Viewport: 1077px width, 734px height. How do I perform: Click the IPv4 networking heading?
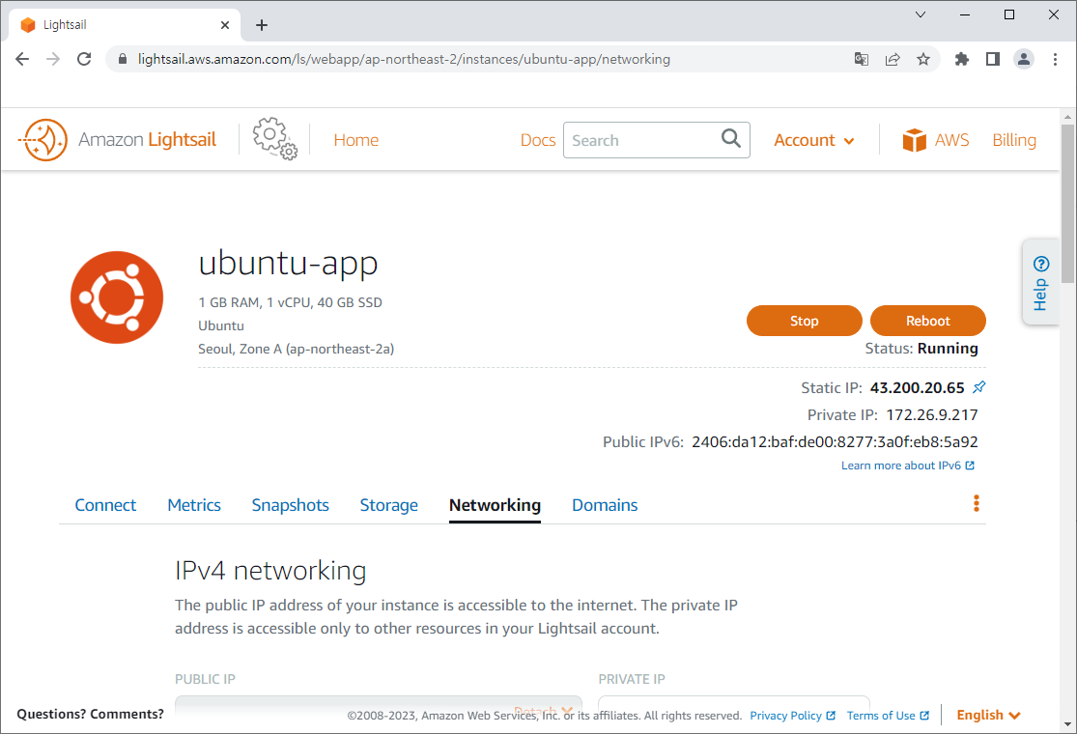270,571
